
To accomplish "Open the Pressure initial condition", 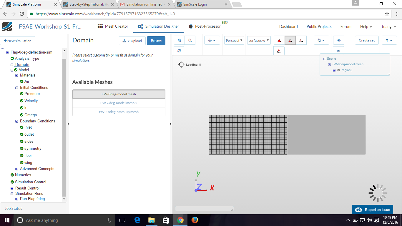I will click(x=32, y=94).
